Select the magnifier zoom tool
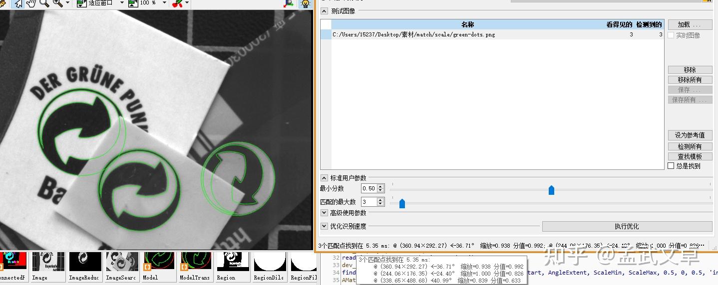 point(44,3)
